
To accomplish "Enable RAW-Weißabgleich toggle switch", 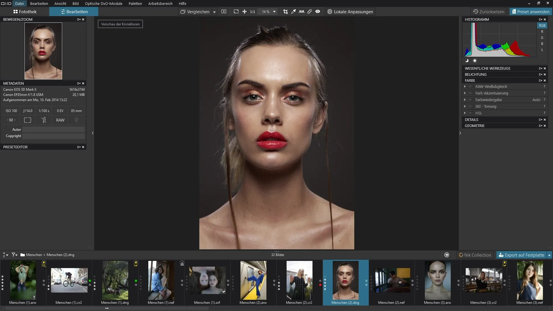I will [471, 86].
